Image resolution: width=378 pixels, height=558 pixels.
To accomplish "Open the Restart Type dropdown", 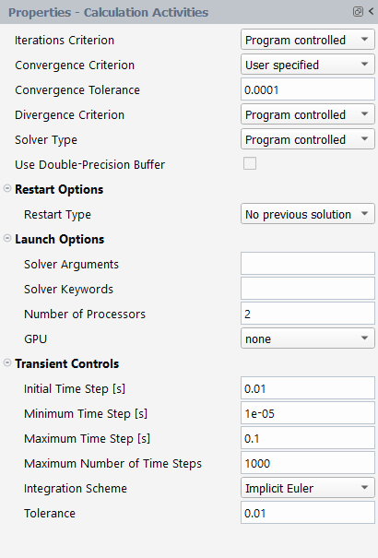I will pos(308,214).
